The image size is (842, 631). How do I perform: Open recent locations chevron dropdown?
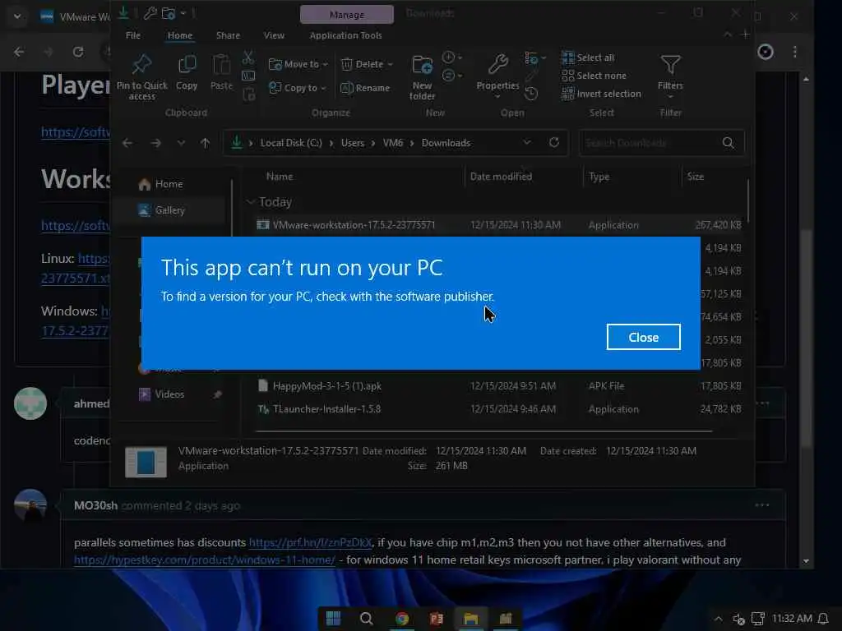[181, 143]
